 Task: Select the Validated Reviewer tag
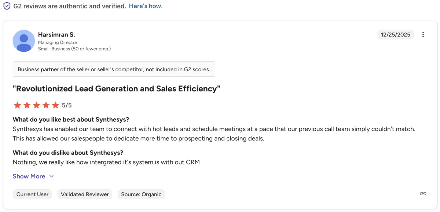pos(85,194)
